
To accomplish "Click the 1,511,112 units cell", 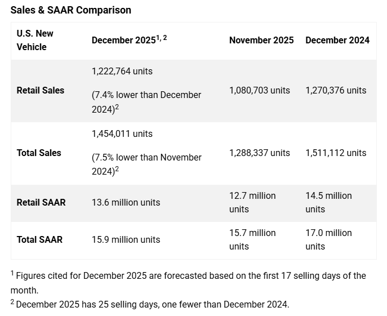I will coord(336,153).
